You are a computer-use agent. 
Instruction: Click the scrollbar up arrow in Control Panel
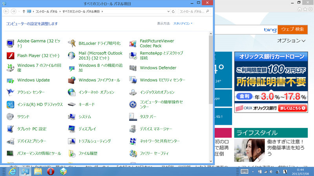point(211,34)
